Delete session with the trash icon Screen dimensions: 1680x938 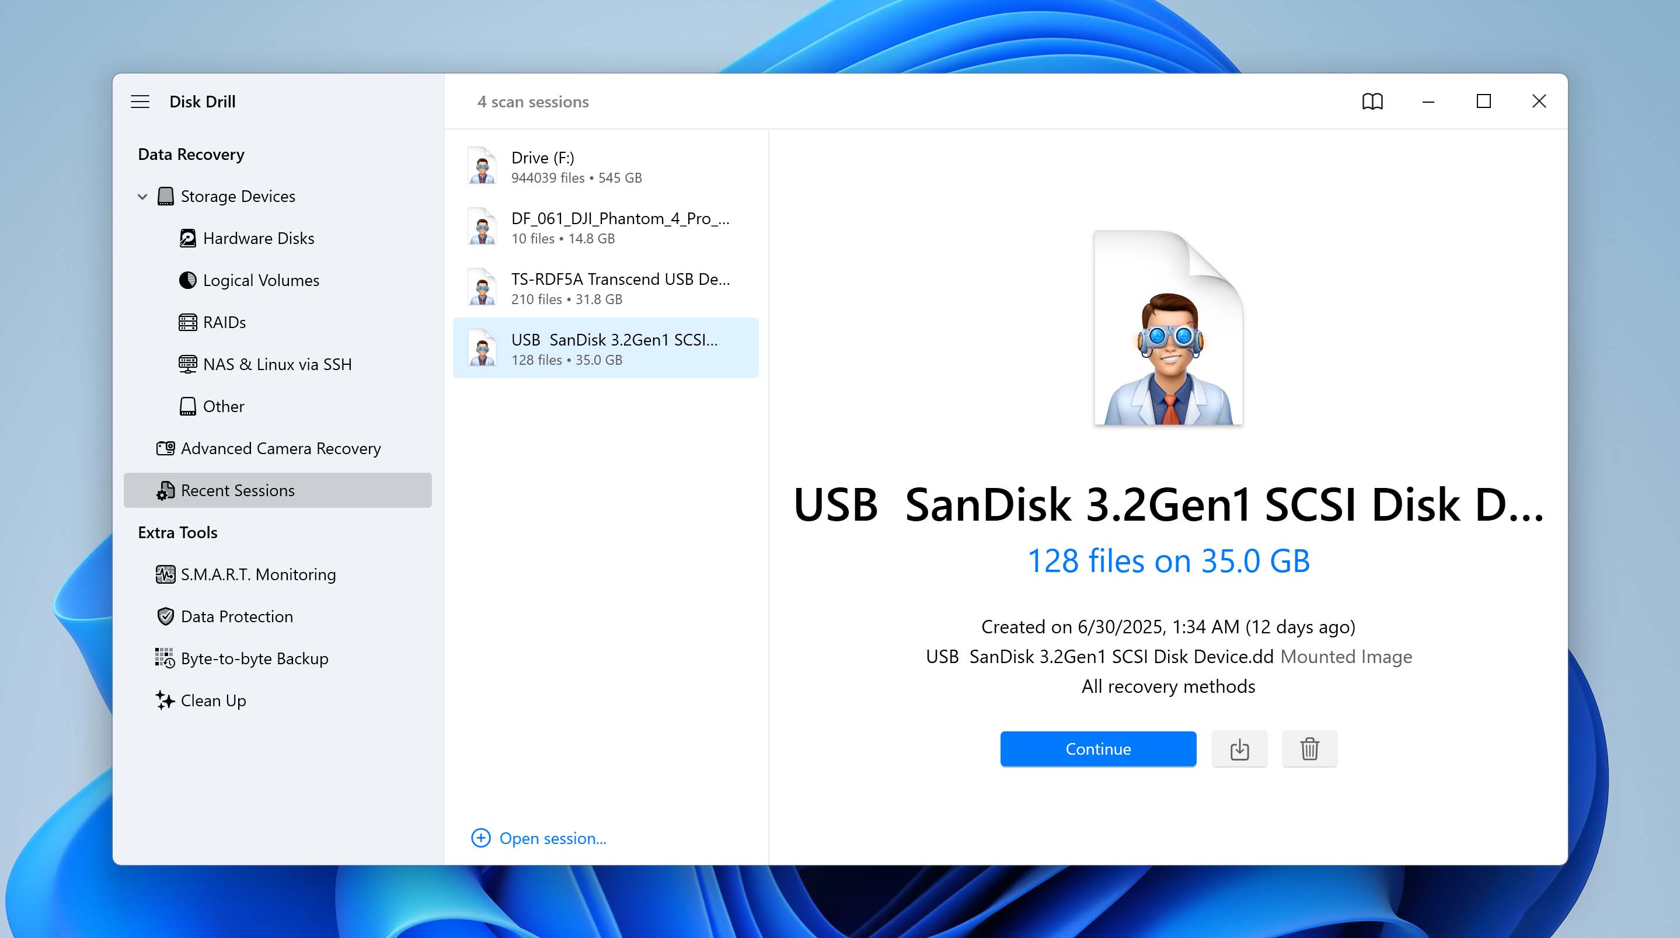tap(1309, 749)
